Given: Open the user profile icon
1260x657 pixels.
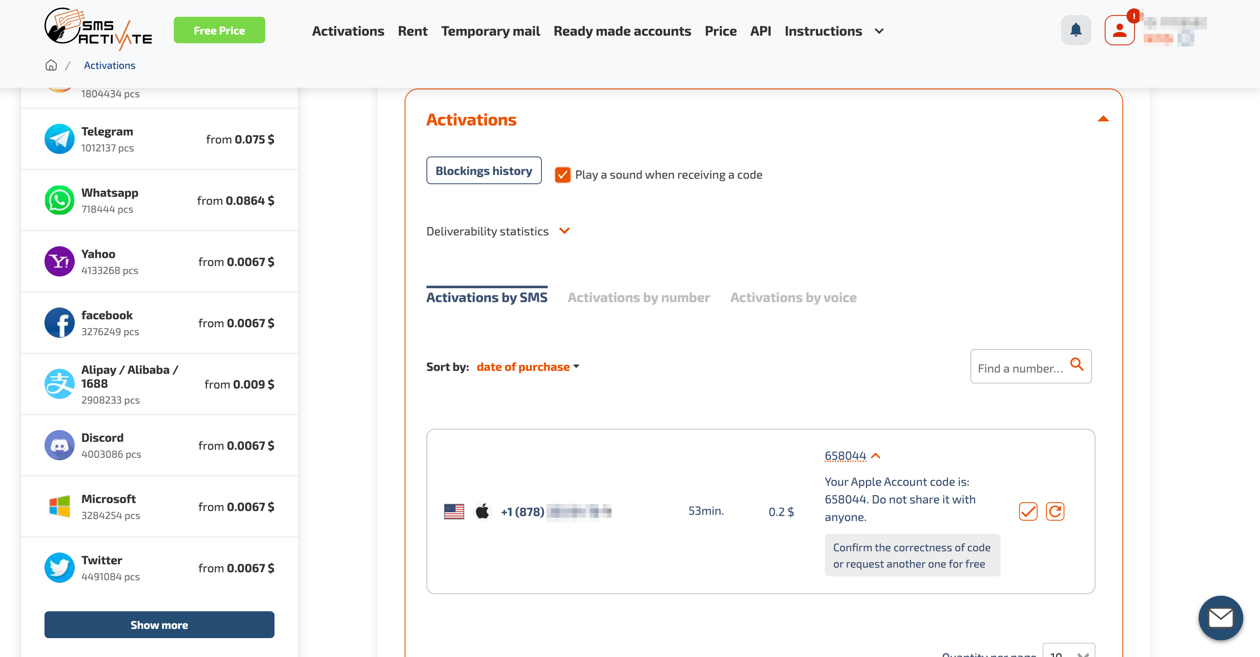Looking at the screenshot, I should pyautogui.click(x=1119, y=30).
